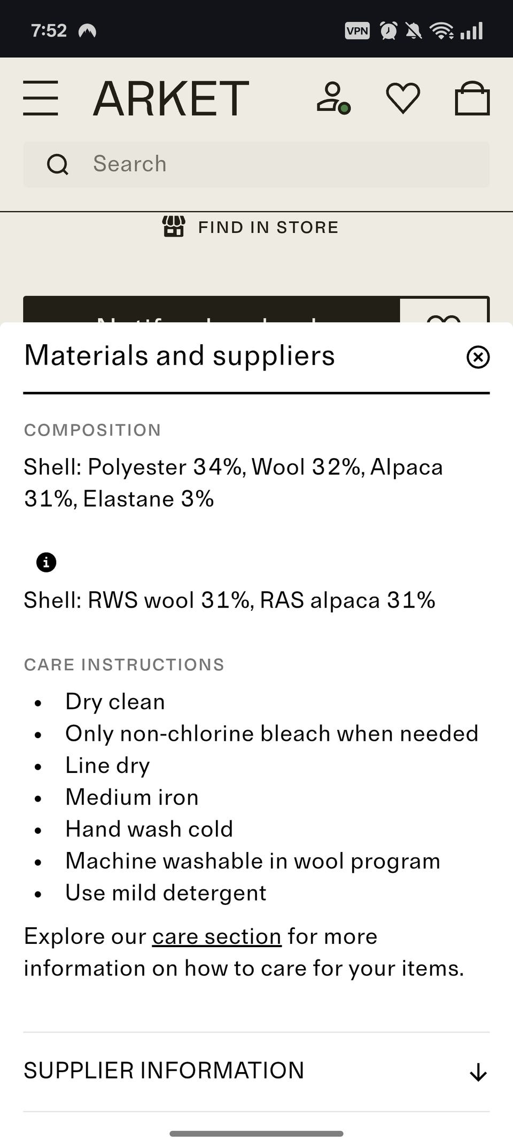Open favourites heart icon in header
This screenshot has width=513, height=1147.
(403, 98)
